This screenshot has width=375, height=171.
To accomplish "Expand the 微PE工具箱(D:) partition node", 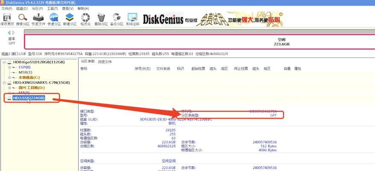I will point(9,88).
